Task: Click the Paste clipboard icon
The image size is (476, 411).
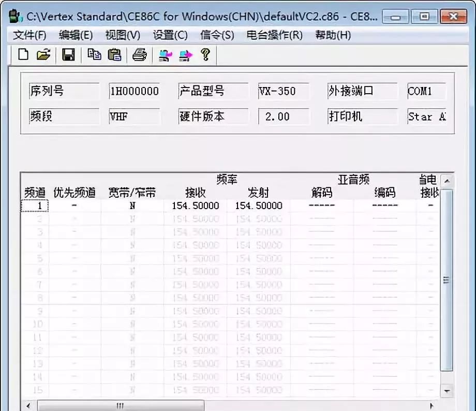Action: pyautogui.click(x=114, y=55)
